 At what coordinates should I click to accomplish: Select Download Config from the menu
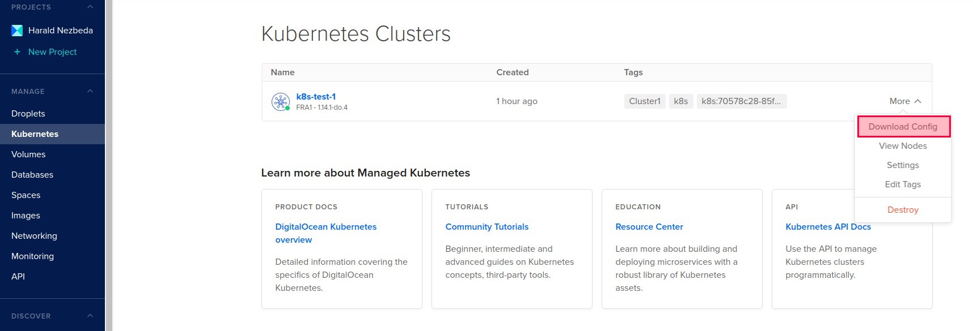click(903, 127)
